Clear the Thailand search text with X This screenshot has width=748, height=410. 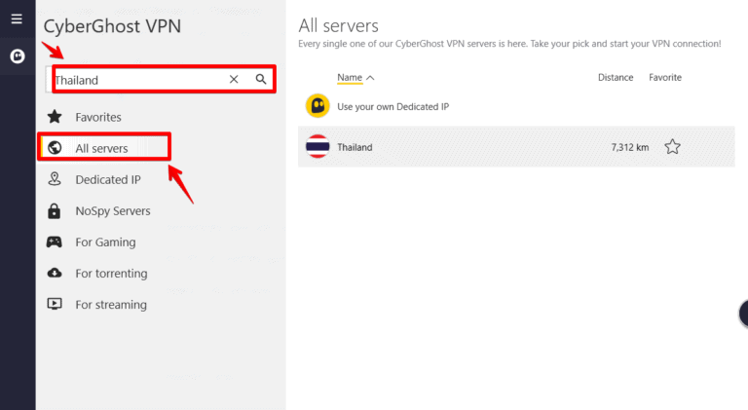pos(234,80)
